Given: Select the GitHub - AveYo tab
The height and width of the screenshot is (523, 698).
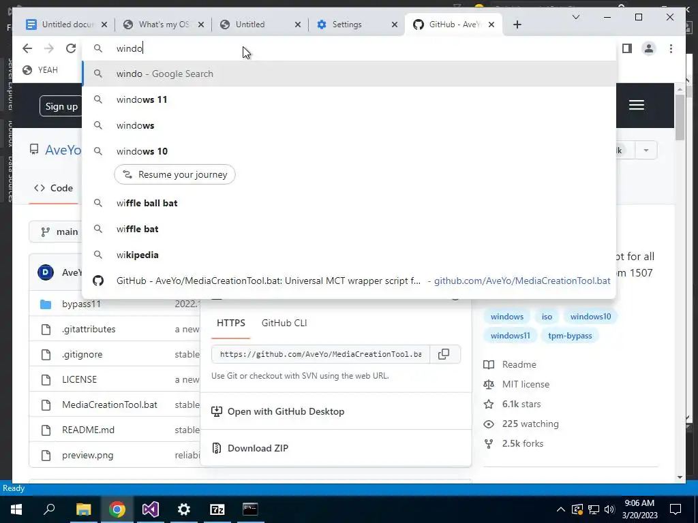Looking at the screenshot, I should click(454, 25).
